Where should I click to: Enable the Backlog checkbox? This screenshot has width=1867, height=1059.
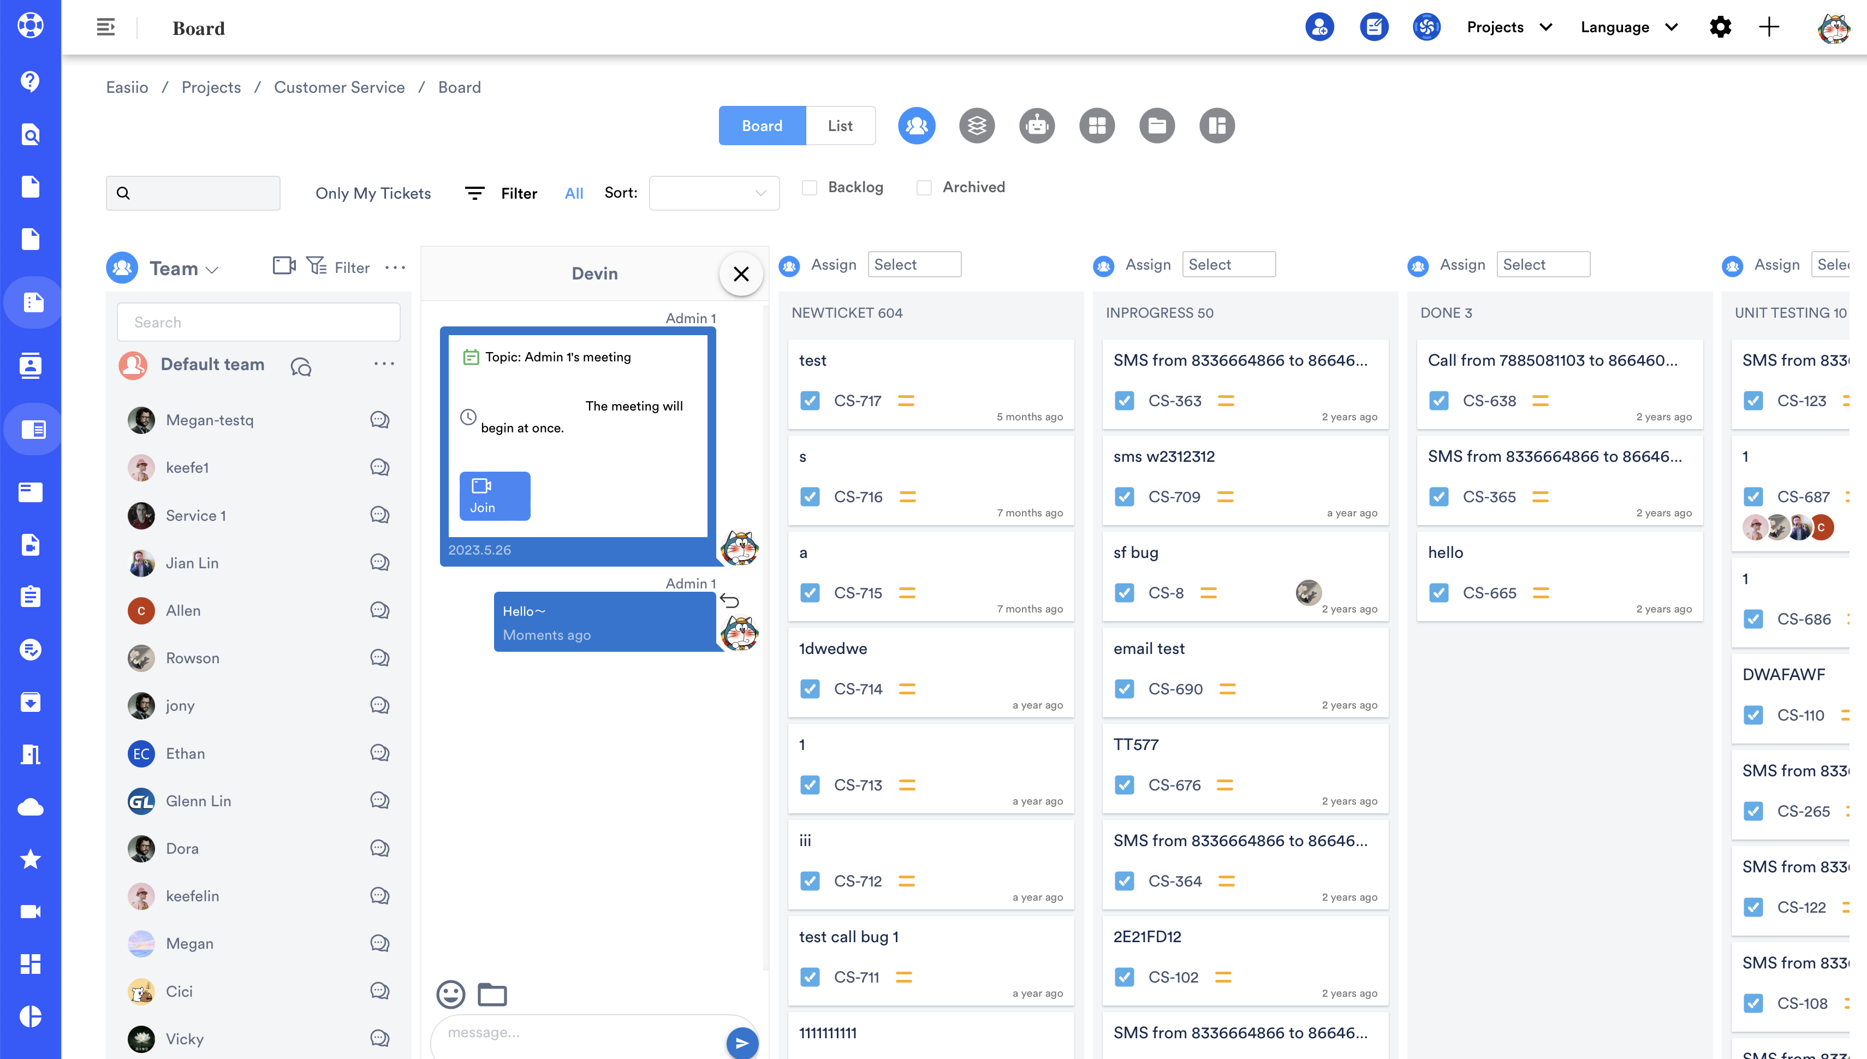point(810,188)
